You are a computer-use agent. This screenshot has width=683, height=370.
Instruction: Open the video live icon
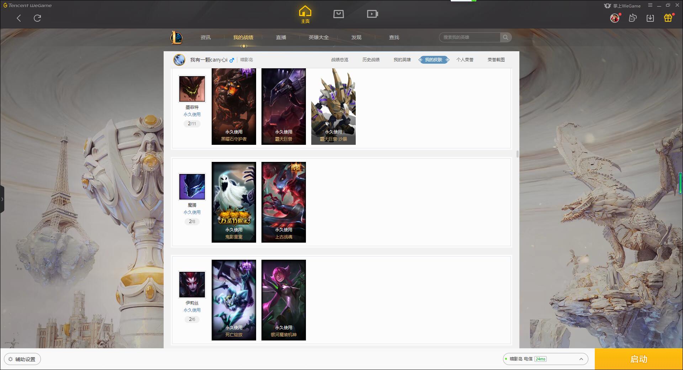click(372, 14)
